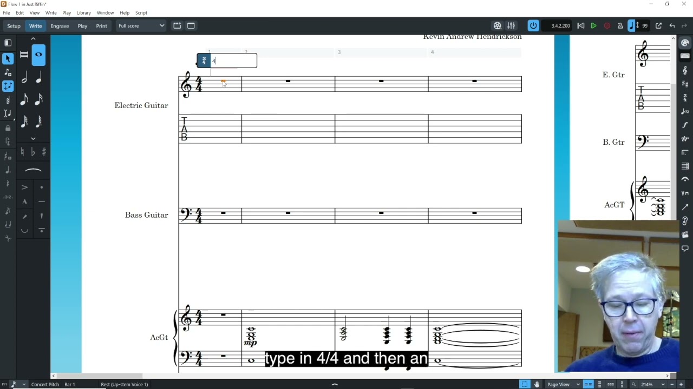
Task: Open Holds and Pauses fermata panel
Action: 685,180
